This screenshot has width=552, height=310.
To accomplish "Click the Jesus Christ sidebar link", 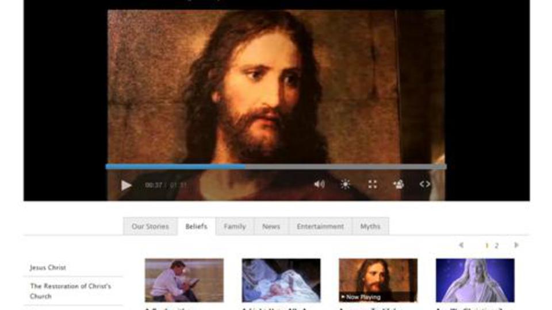I will coord(48,268).
